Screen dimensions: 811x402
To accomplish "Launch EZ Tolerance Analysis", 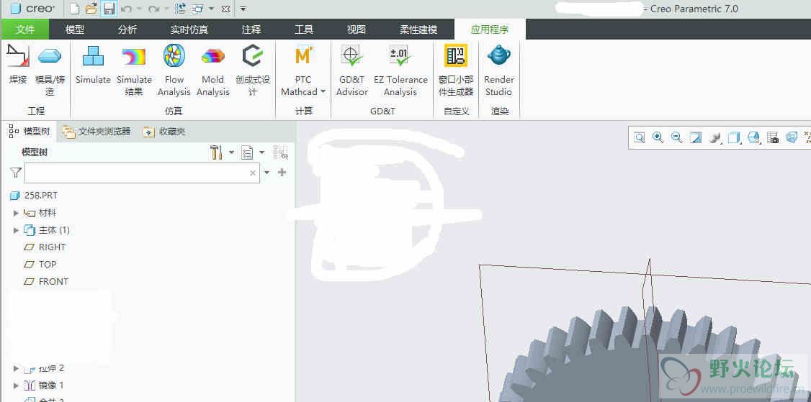I will tap(400, 70).
